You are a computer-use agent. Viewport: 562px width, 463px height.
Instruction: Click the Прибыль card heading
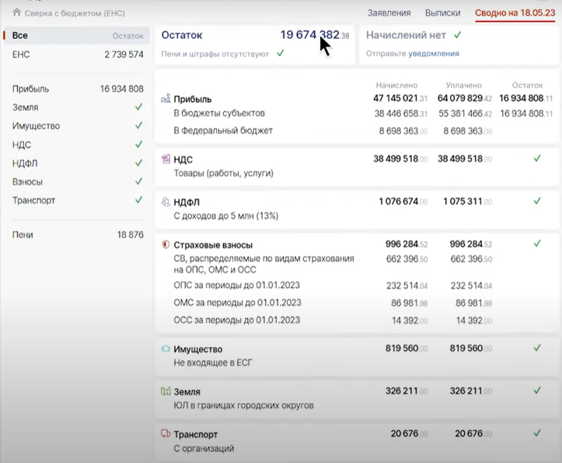[193, 99]
